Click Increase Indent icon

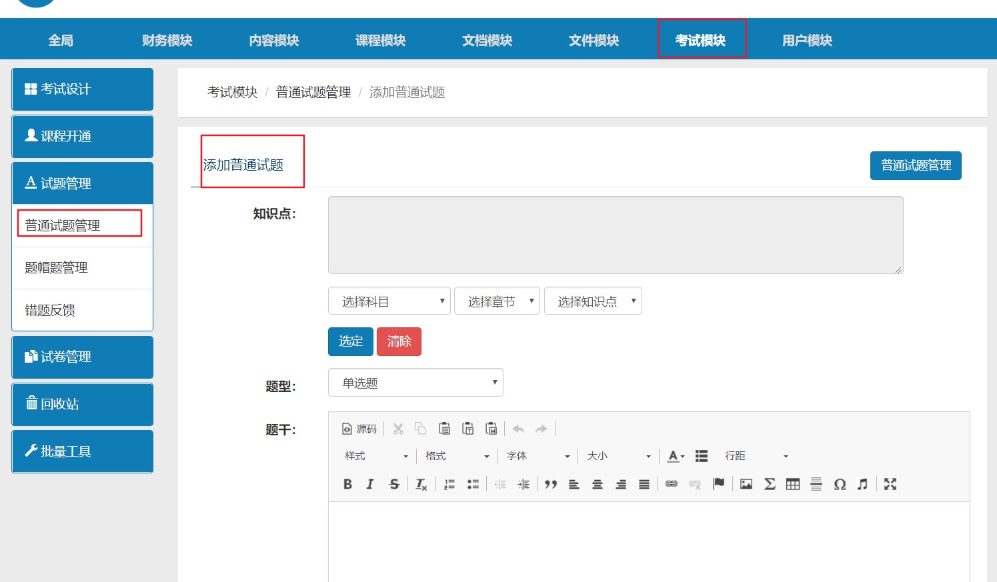[x=524, y=484]
